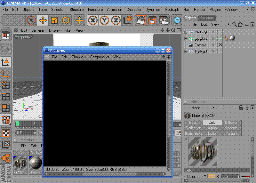
Task: Open the Assign material tab
Action: click(231, 133)
